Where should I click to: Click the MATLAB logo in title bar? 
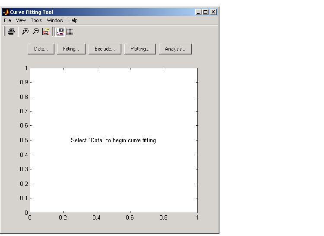(6, 12)
